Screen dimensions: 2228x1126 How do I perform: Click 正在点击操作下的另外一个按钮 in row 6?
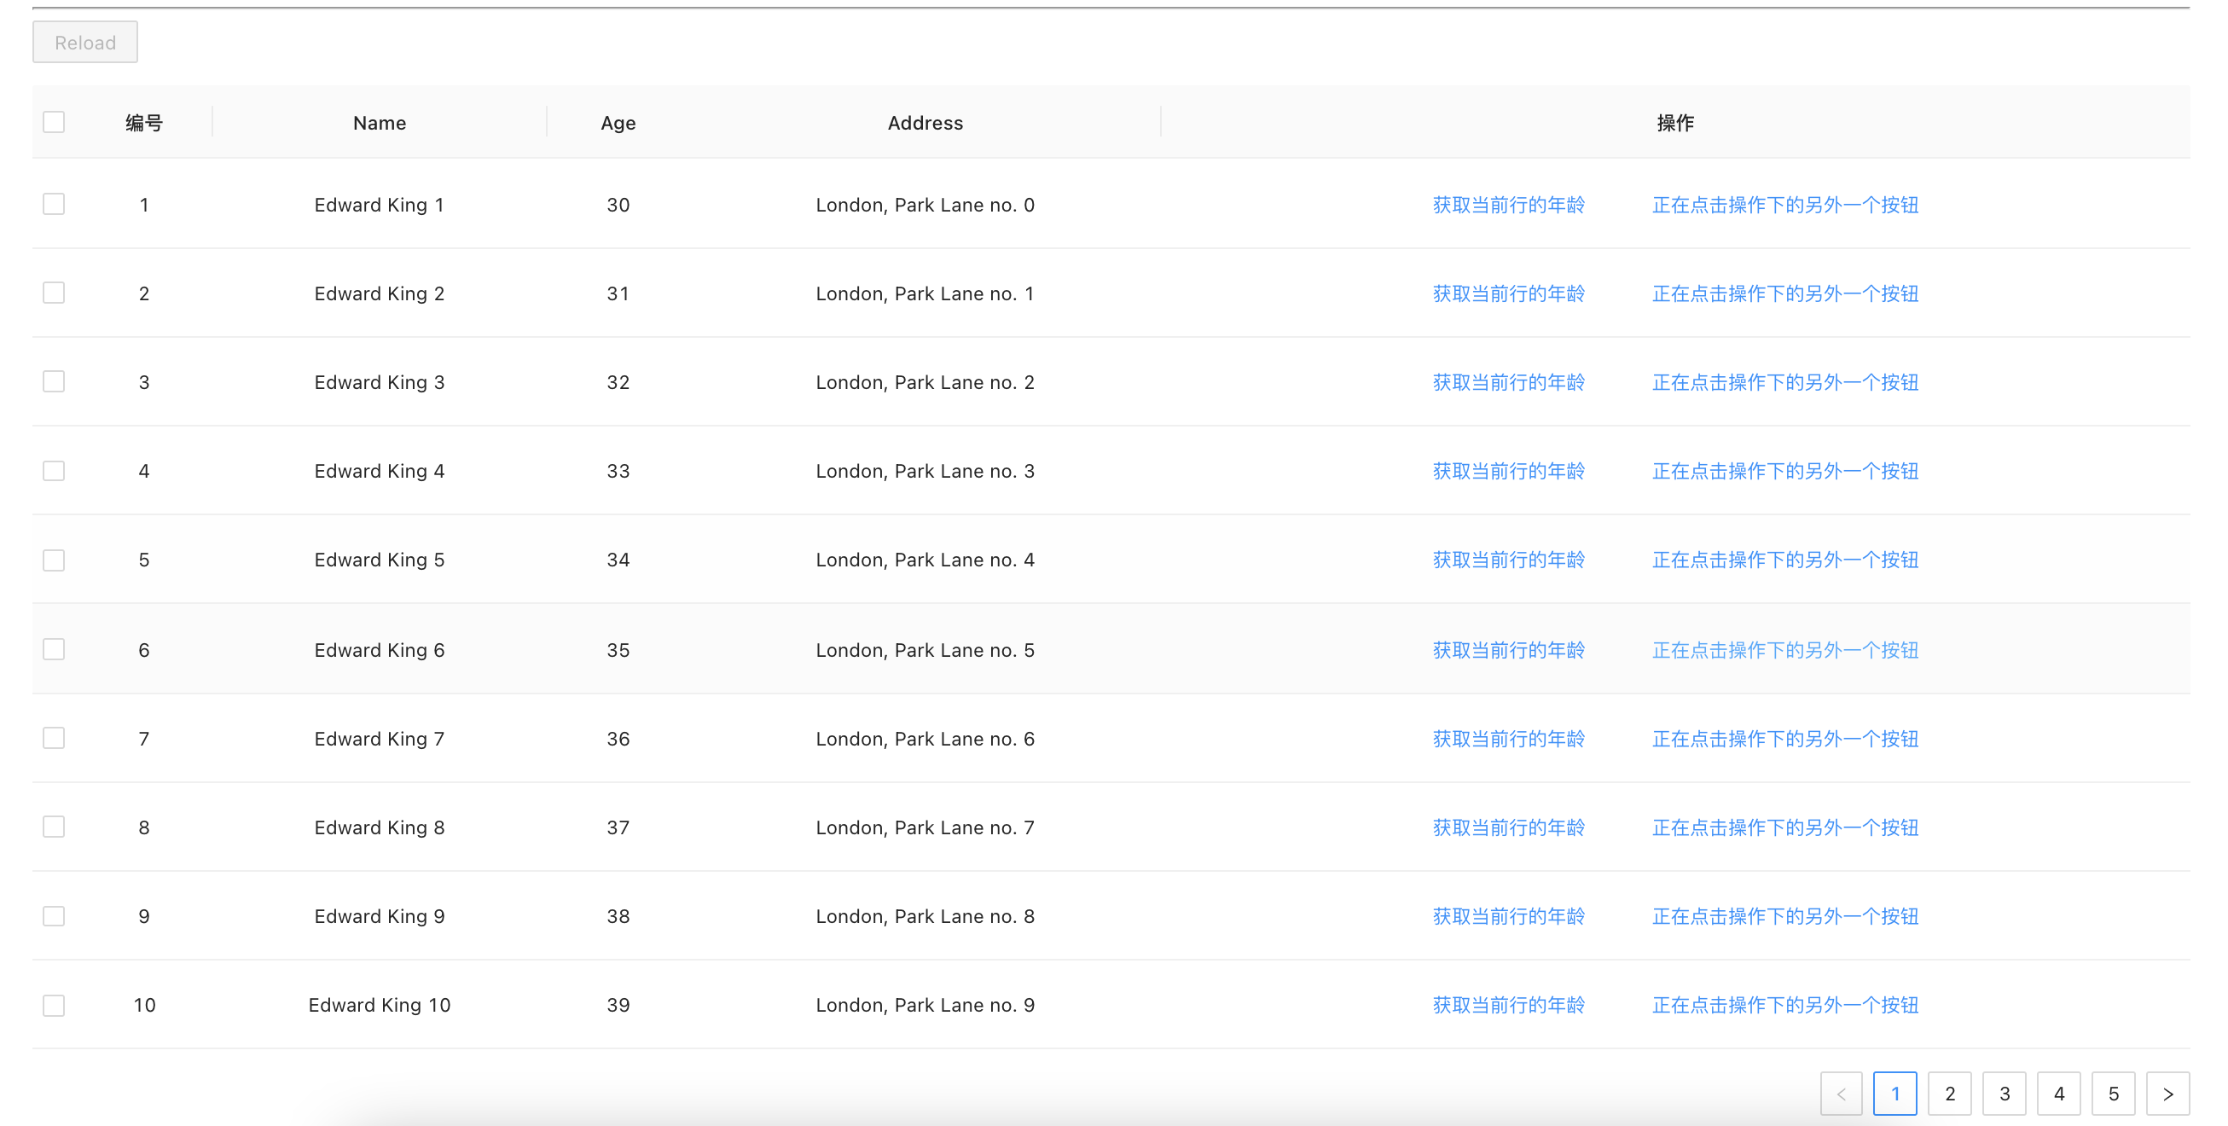pyautogui.click(x=1785, y=649)
